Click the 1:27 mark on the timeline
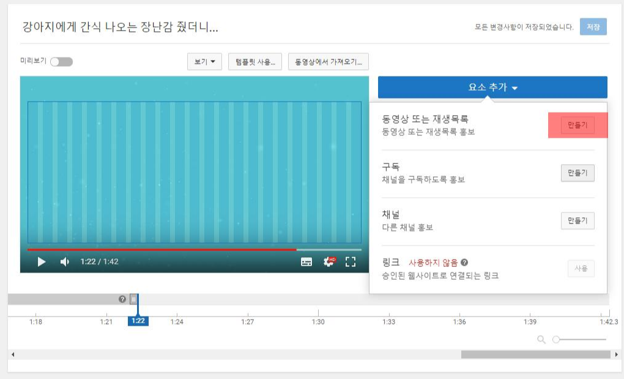Screen dimensions: 624x379 (x=248, y=321)
